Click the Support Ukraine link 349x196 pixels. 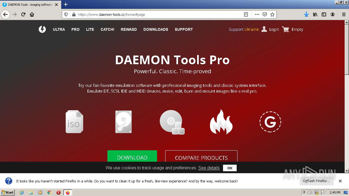tap(243, 29)
